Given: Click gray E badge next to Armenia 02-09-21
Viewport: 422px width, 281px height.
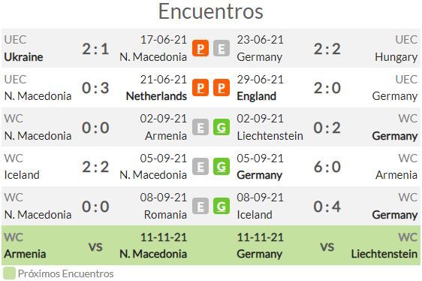Looking at the screenshot, I should tap(200, 127).
